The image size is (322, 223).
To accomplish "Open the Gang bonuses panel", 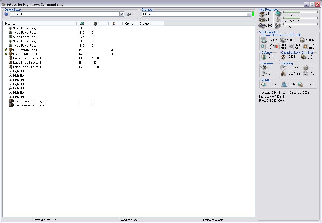I will click(x=129, y=220).
